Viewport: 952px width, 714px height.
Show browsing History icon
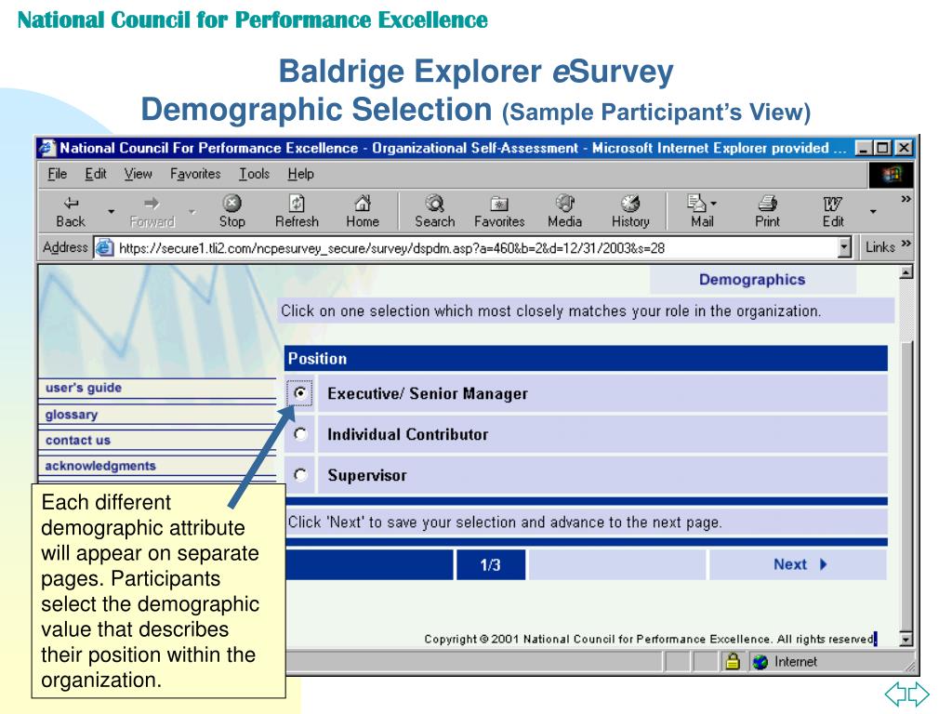tap(630, 203)
